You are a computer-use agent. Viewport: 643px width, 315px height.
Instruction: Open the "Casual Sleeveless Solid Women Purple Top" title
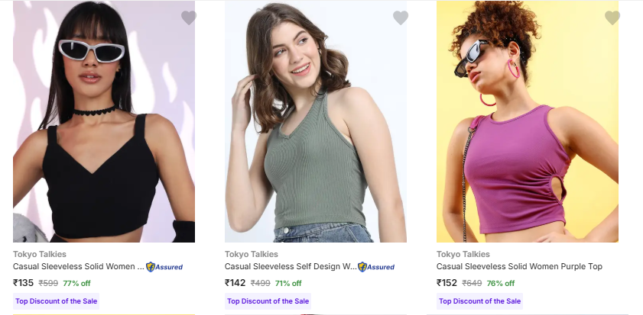519,267
